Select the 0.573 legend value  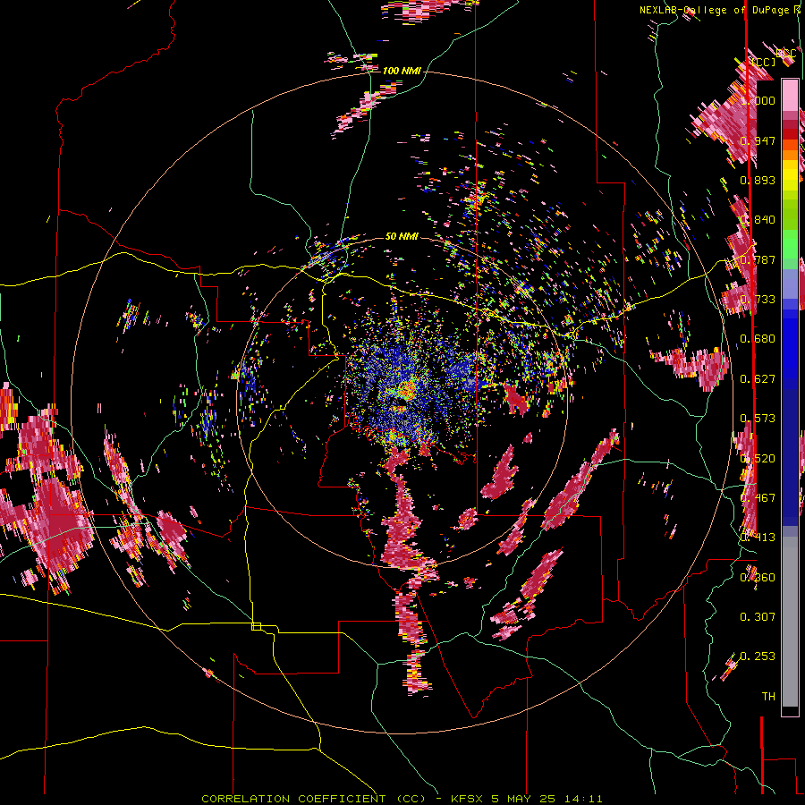point(758,418)
